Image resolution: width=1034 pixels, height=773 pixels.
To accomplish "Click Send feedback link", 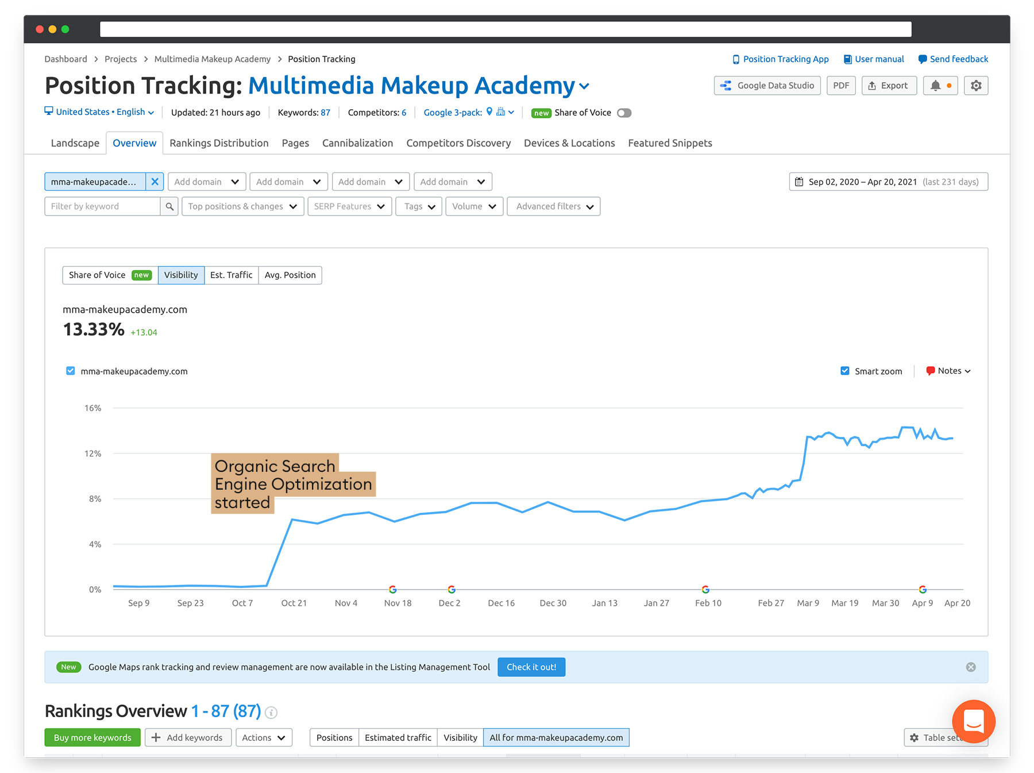I will click(953, 59).
